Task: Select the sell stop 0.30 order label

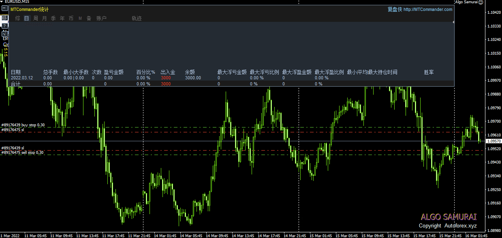Action: click(x=23, y=153)
